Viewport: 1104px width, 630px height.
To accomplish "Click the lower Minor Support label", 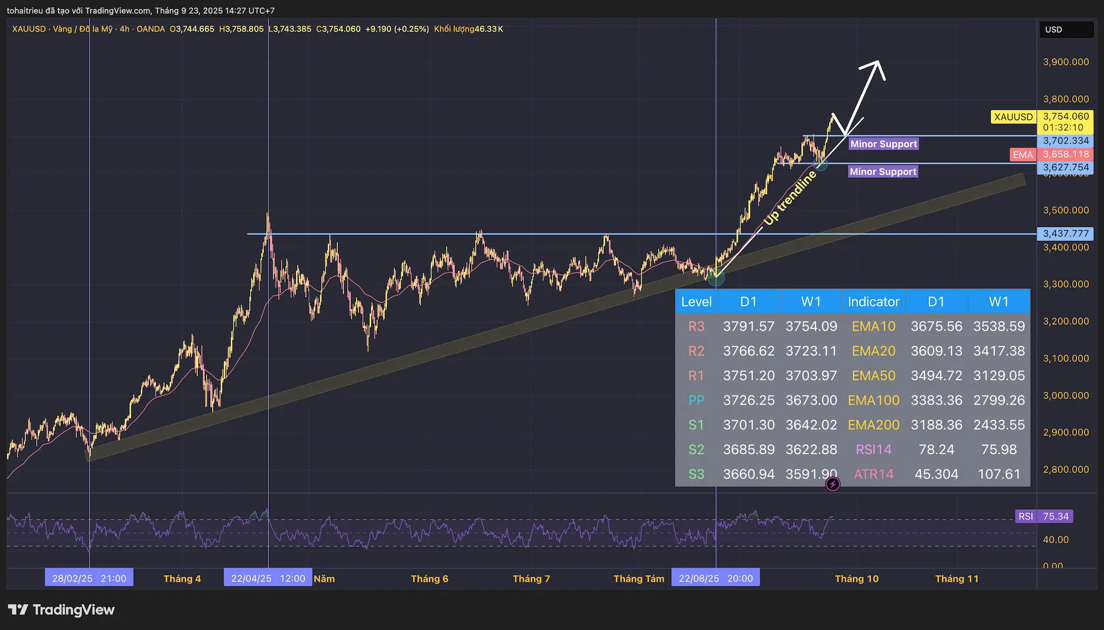I will point(882,171).
